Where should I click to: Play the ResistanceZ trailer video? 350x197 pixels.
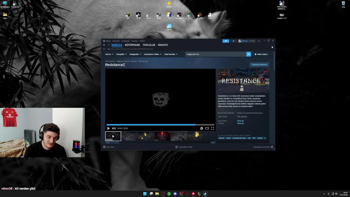[x=109, y=128]
